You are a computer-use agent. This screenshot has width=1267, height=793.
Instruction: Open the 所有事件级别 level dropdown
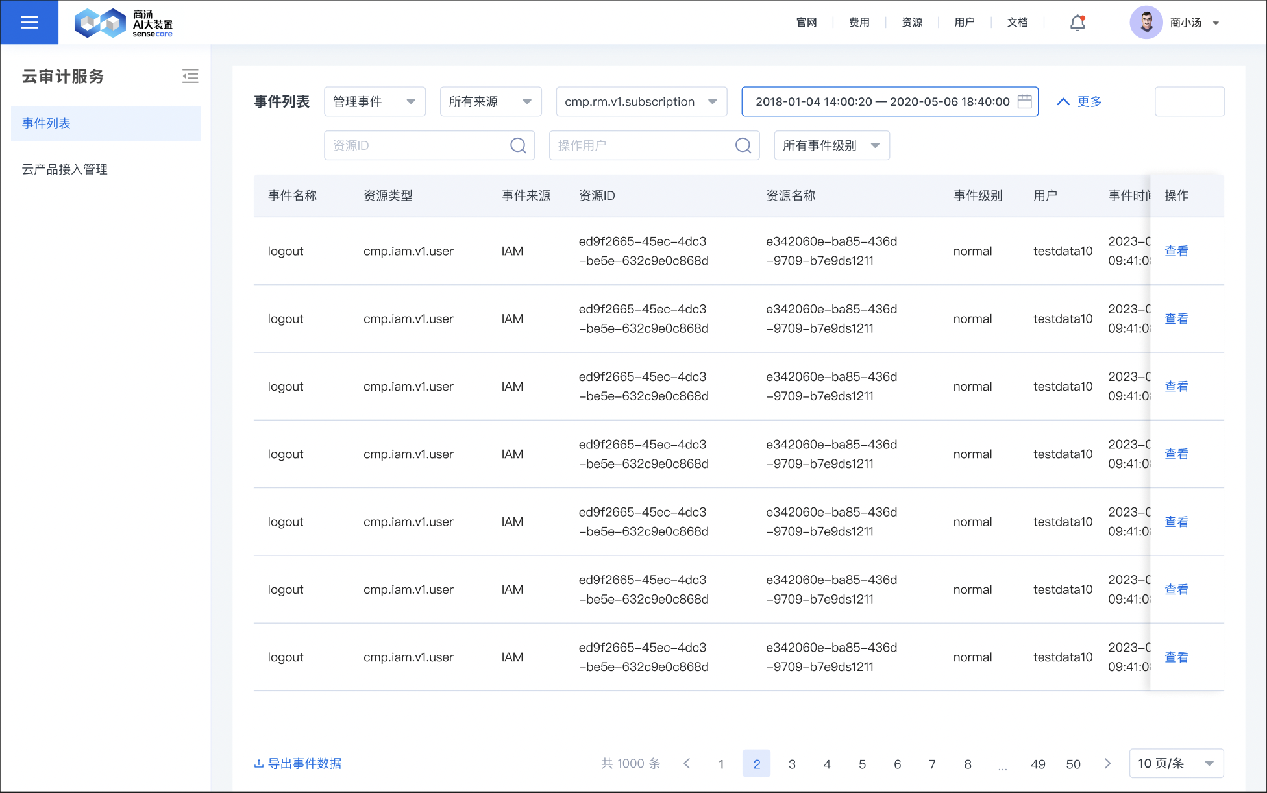[x=831, y=145]
